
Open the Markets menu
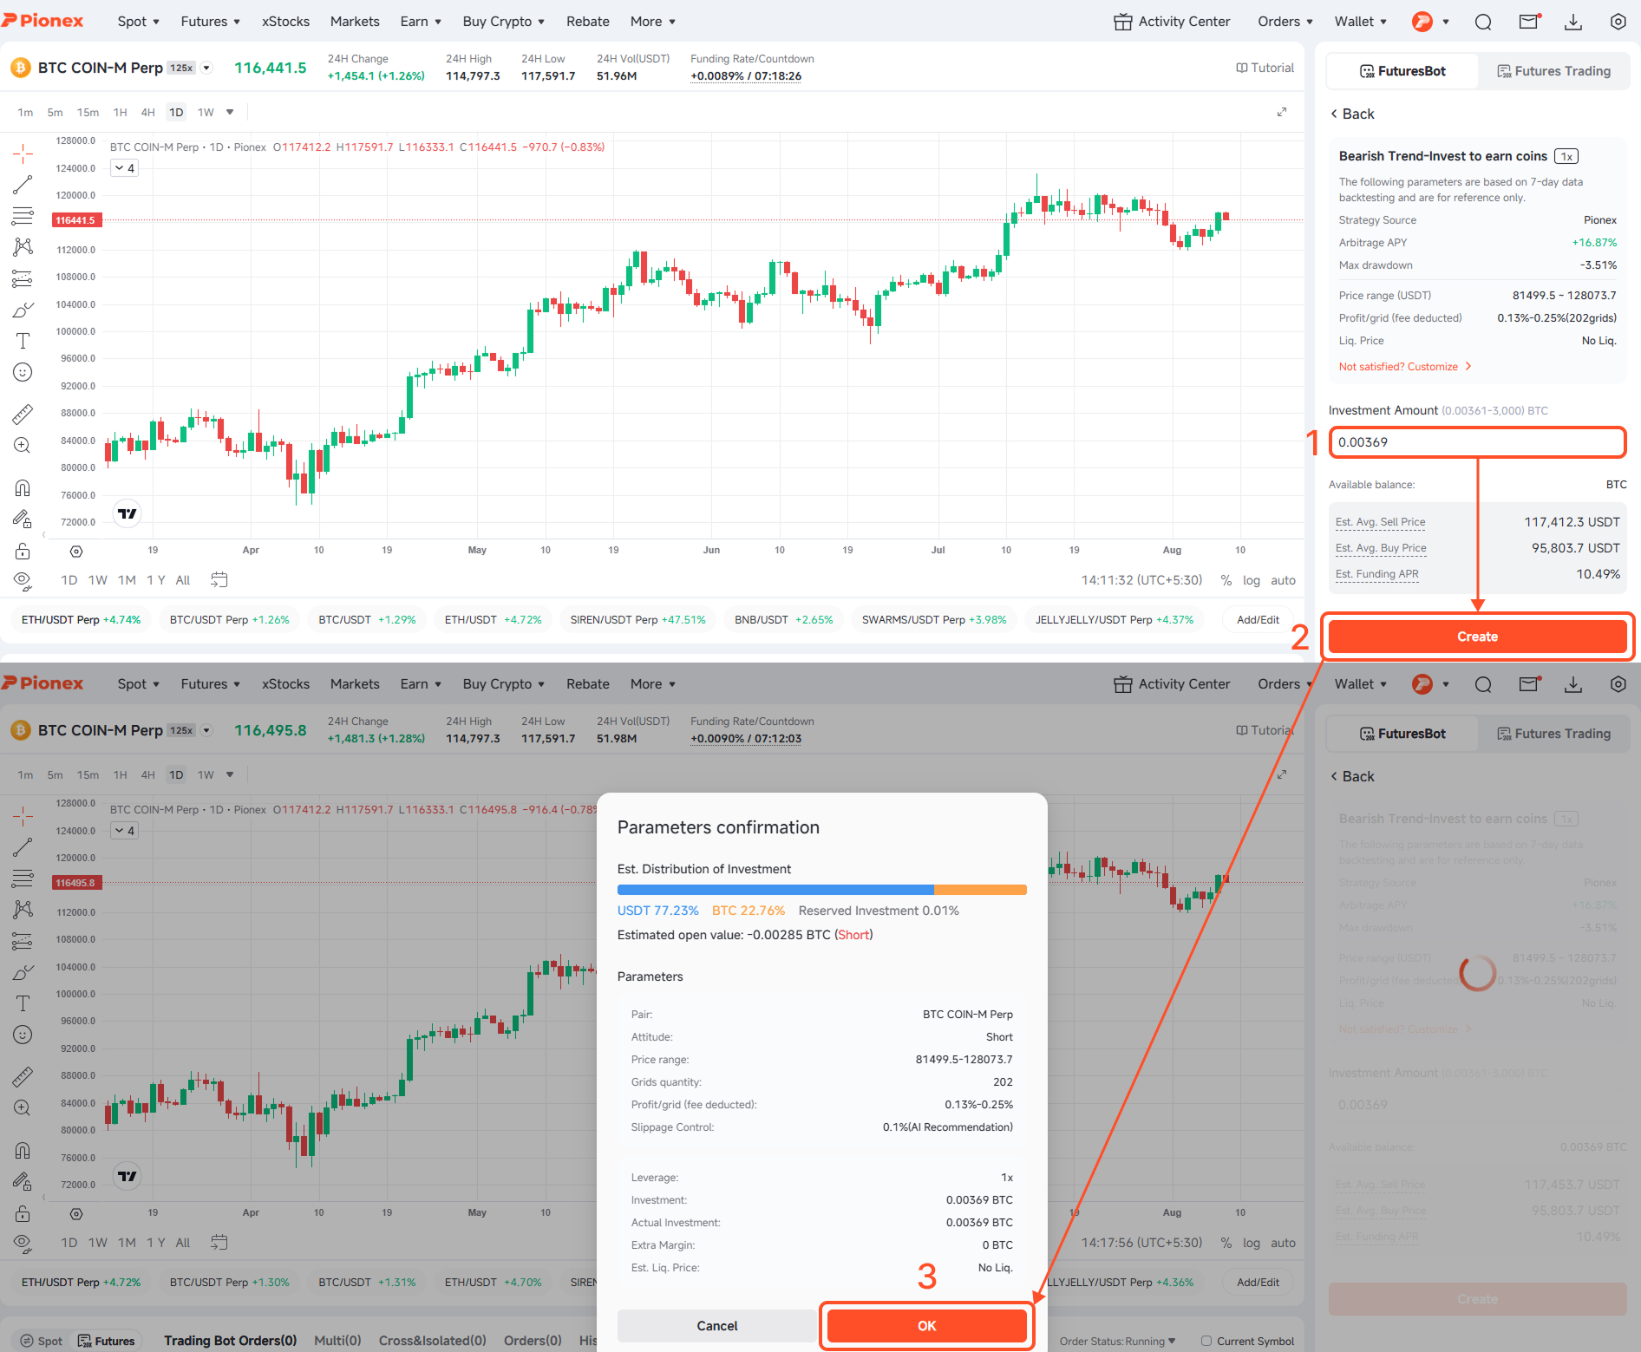tap(355, 21)
